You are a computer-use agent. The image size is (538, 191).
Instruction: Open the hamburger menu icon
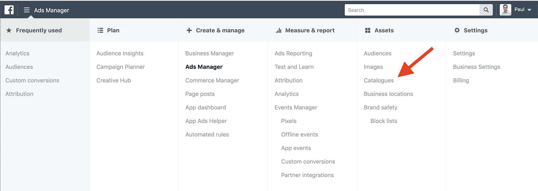pos(27,10)
